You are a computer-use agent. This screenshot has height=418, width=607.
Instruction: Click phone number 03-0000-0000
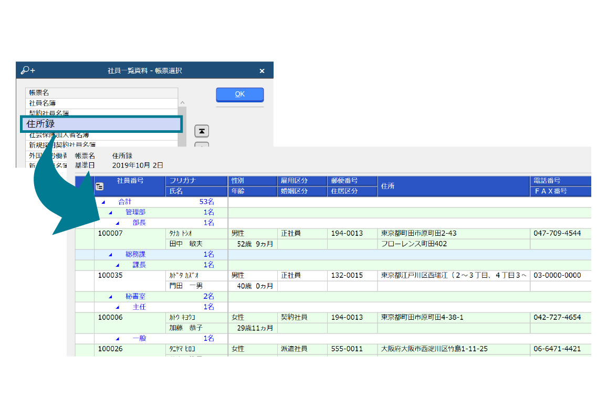[x=557, y=276]
